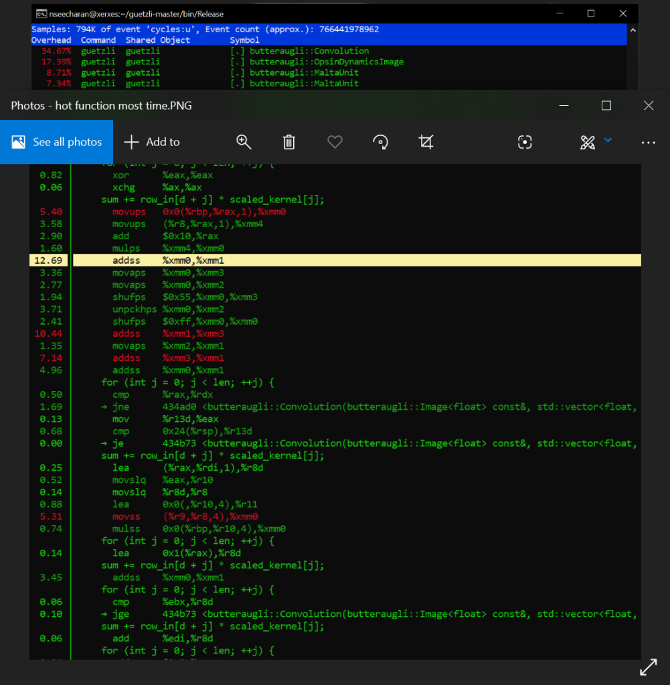Open the Add to menu

click(x=152, y=142)
